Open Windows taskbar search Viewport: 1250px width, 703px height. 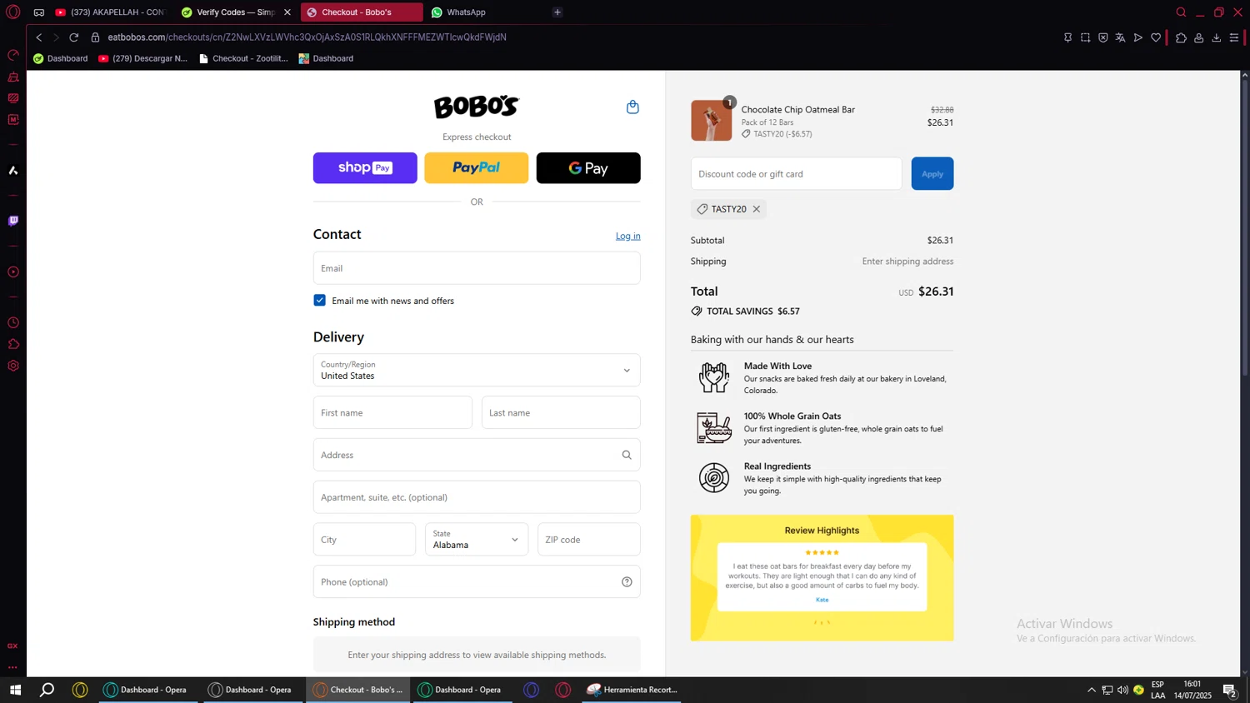(x=47, y=690)
